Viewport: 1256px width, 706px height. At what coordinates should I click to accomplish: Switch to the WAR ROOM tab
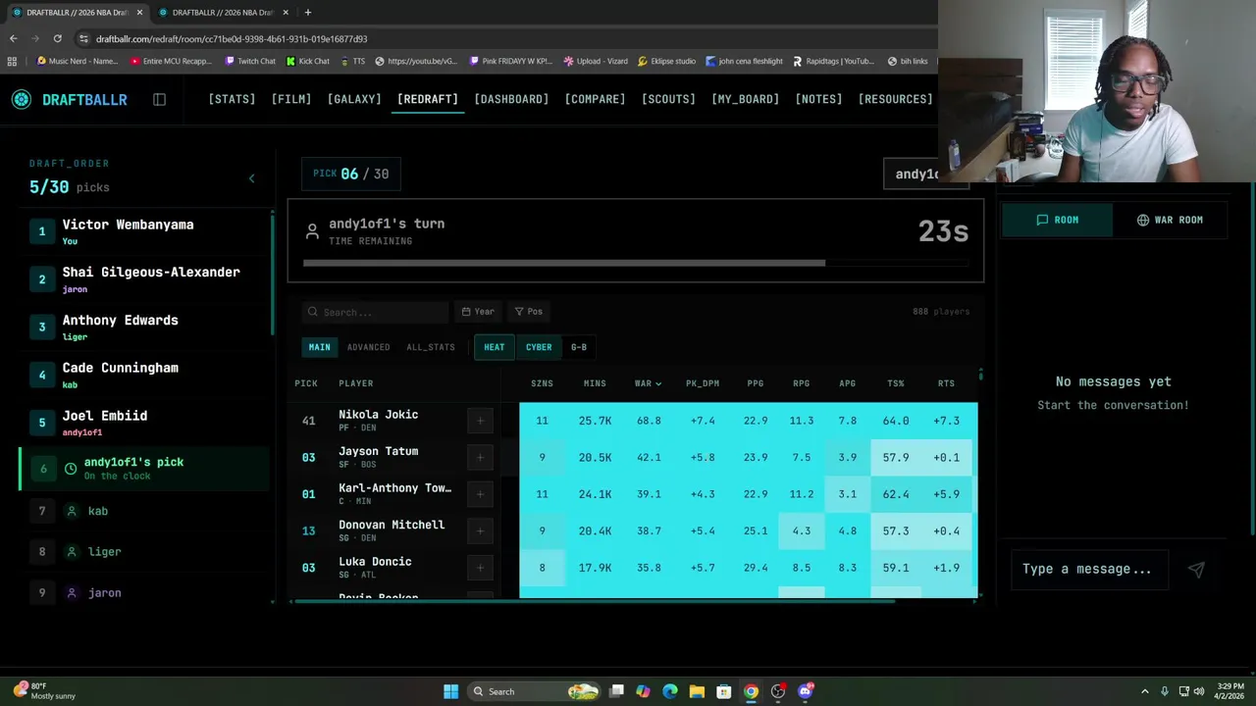(x=1170, y=220)
